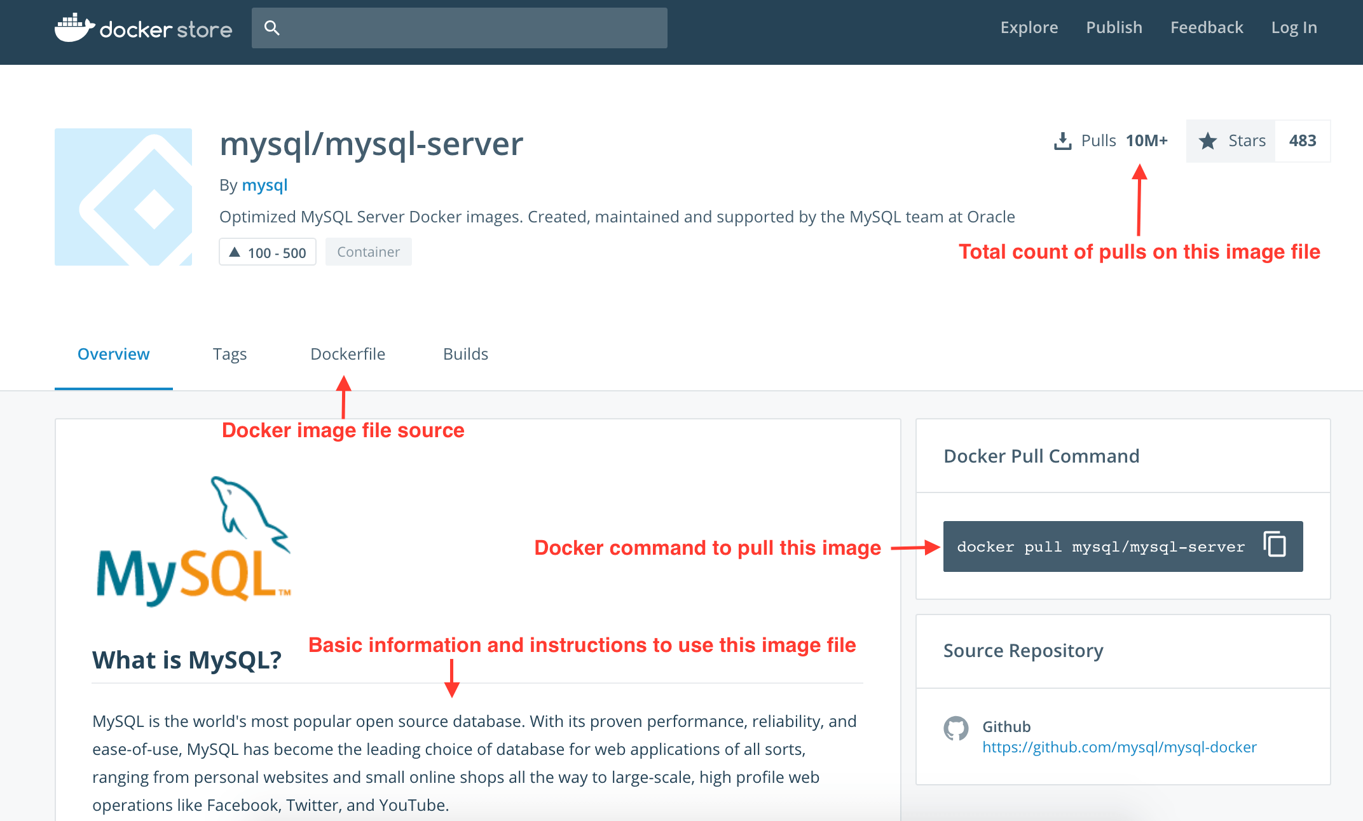Open the Publish page
The width and height of the screenshot is (1363, 821).
1114,27
